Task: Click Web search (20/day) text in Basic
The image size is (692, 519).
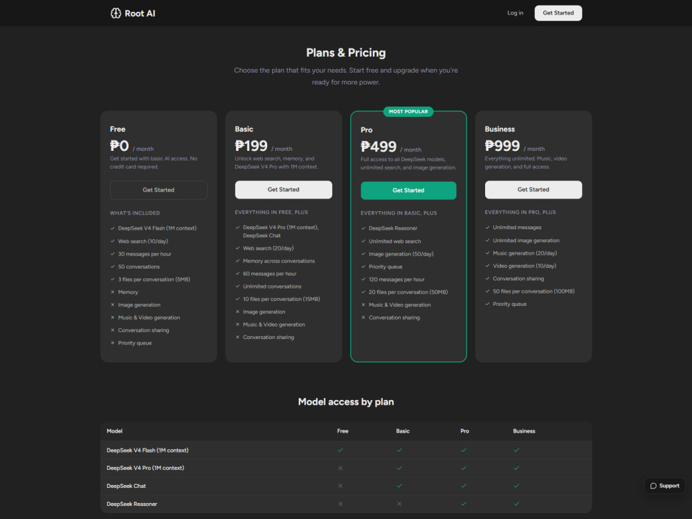Action: point(268,248)
